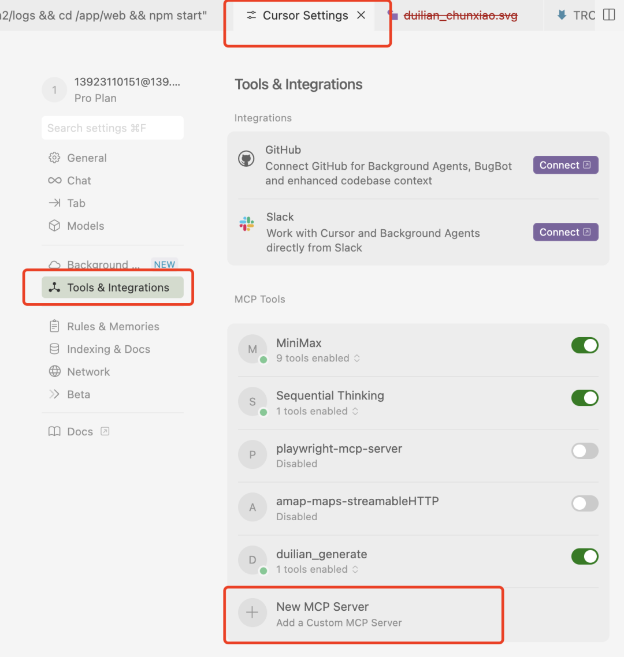Open Indexing & Docs section

(x=113, y=349)
